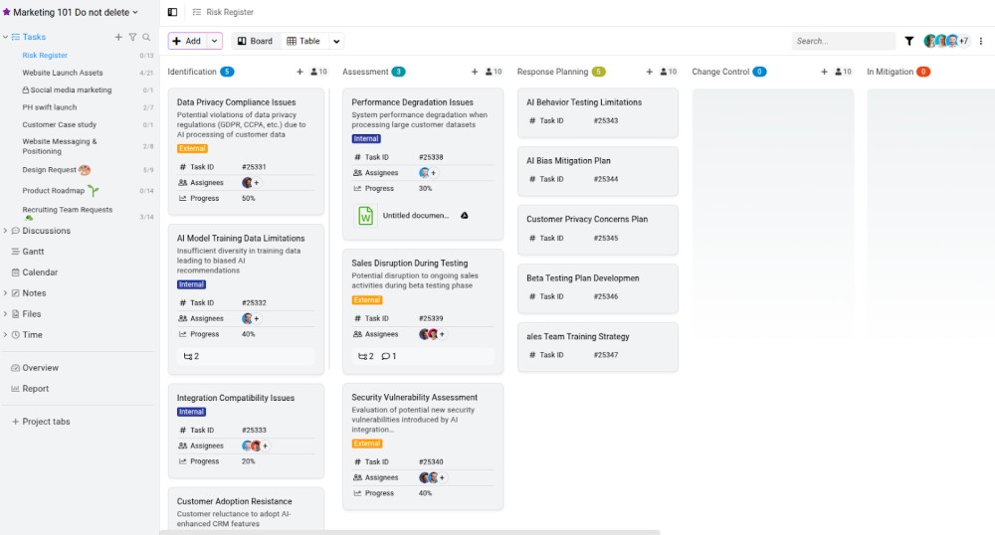Viewport: 995px width, 535px height.
Task: Click the plus icon in Change Control column
Action: 824,72
